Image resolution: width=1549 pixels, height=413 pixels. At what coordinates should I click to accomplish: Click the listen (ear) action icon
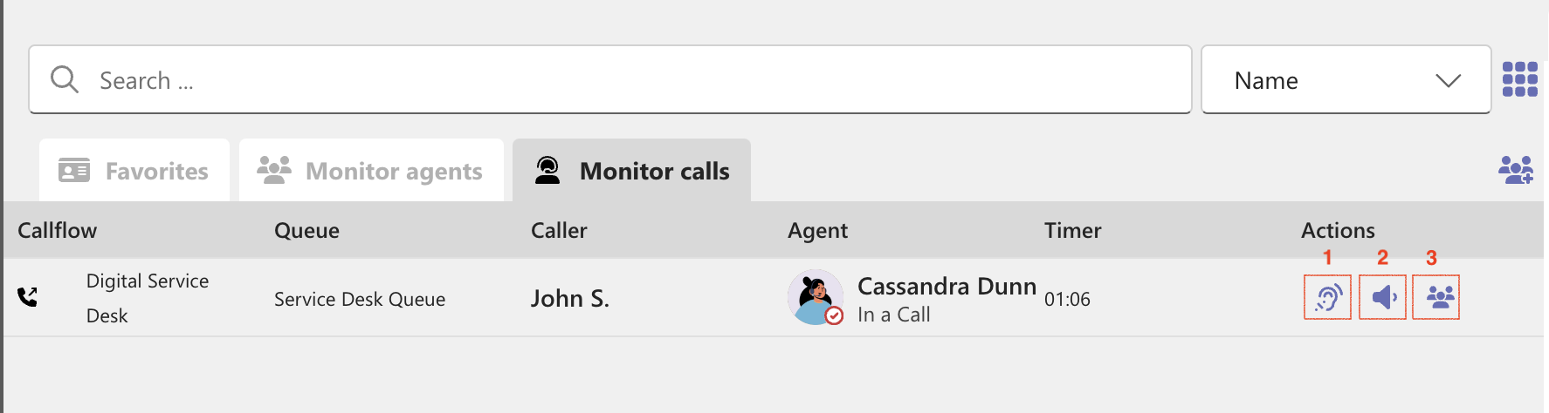tap(1327, 297)
